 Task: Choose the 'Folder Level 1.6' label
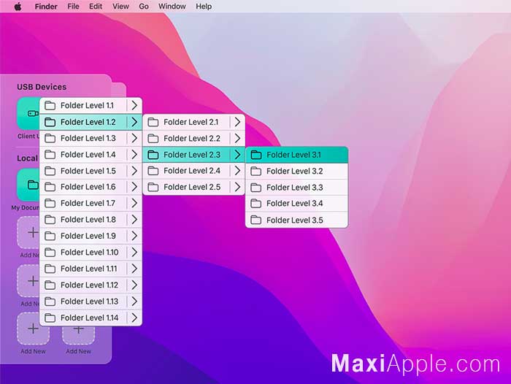(x=88, y=187)
